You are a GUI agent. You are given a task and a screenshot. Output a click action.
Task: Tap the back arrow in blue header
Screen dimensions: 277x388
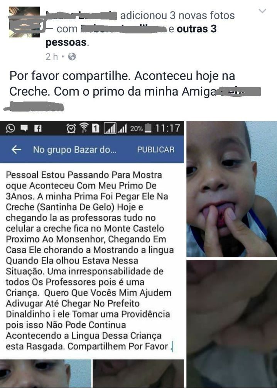tap(16, 149)
